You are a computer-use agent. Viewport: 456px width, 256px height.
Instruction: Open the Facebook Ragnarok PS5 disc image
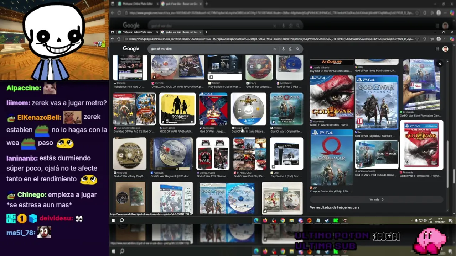pyautogui.click(x=171, y=154)
